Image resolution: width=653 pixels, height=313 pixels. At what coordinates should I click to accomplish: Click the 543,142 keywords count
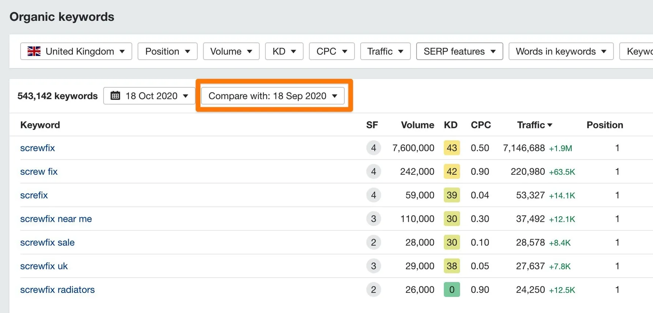click(x=58, y=96)
